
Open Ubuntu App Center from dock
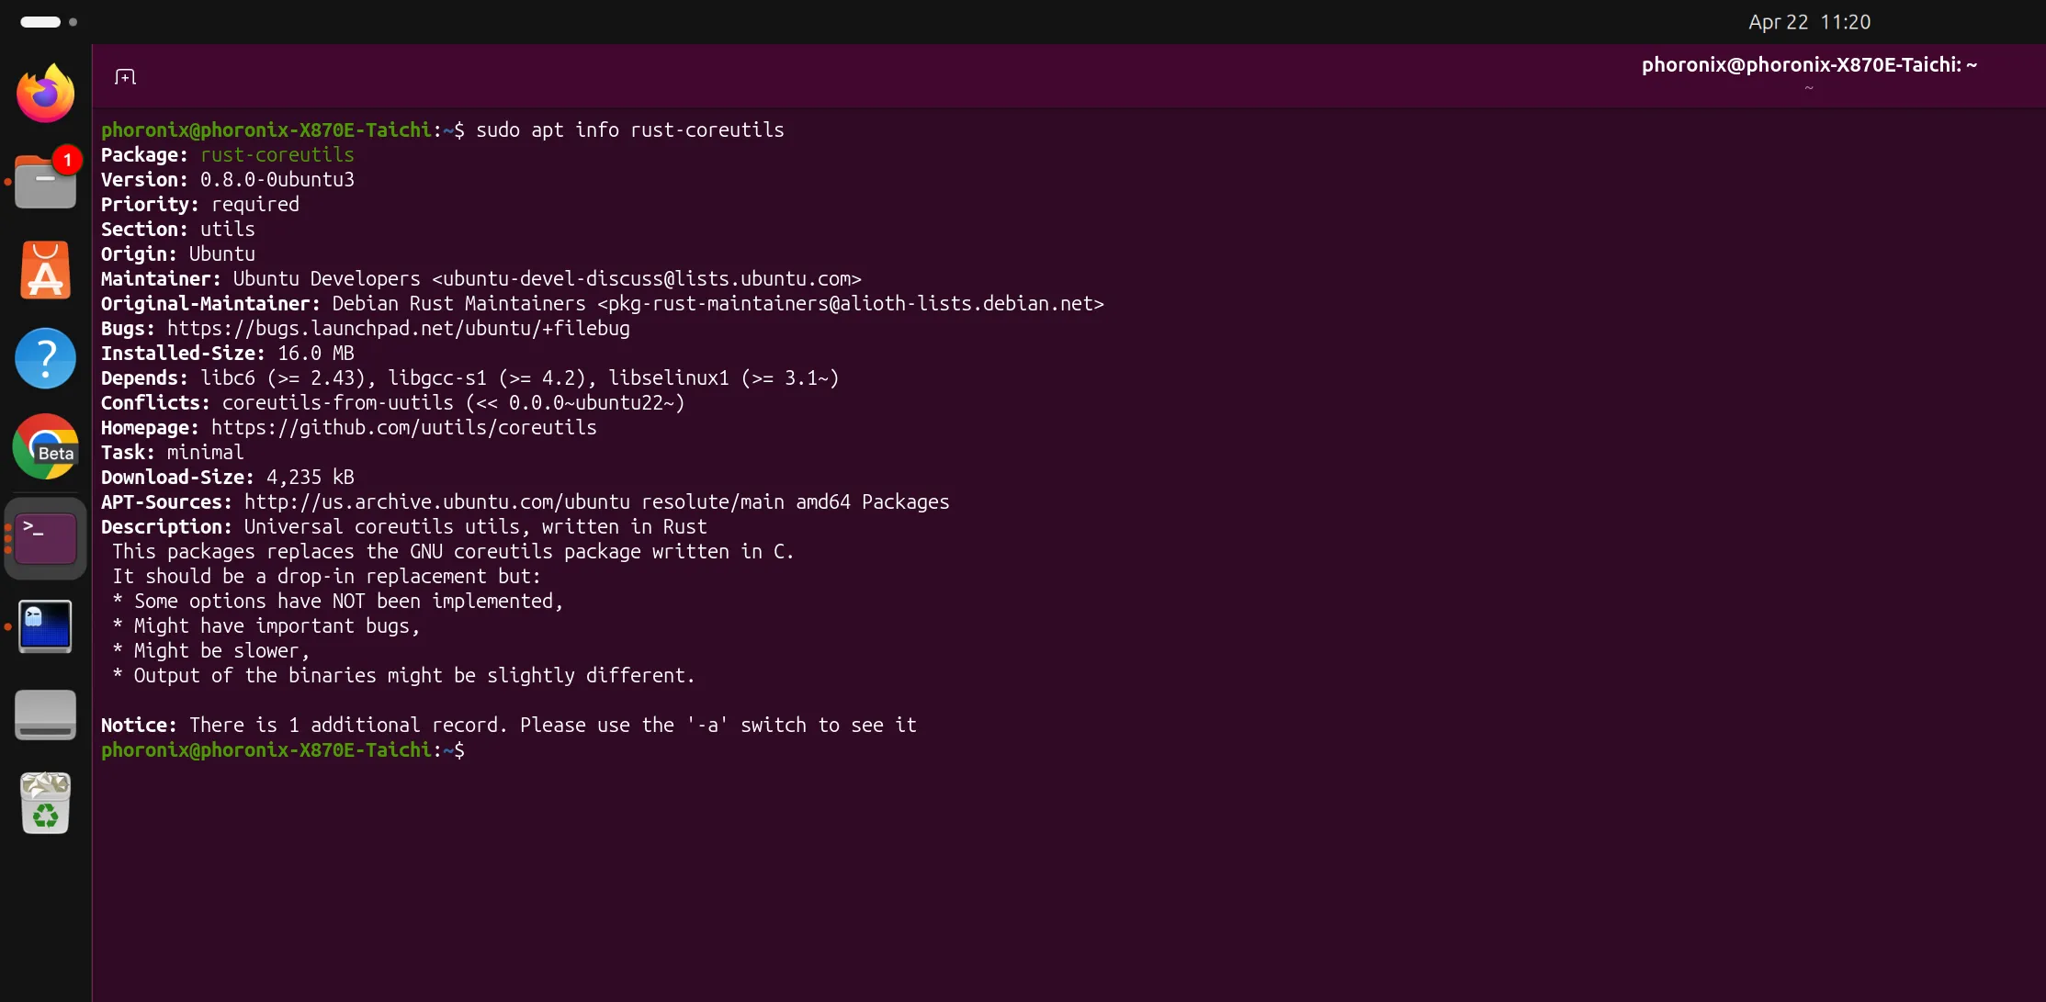pyautogui.click(x=45, y=271)
